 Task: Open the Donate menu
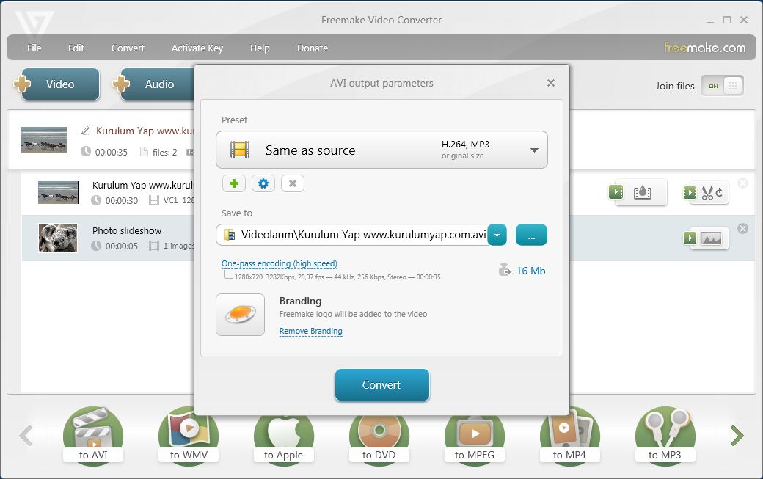313,48
